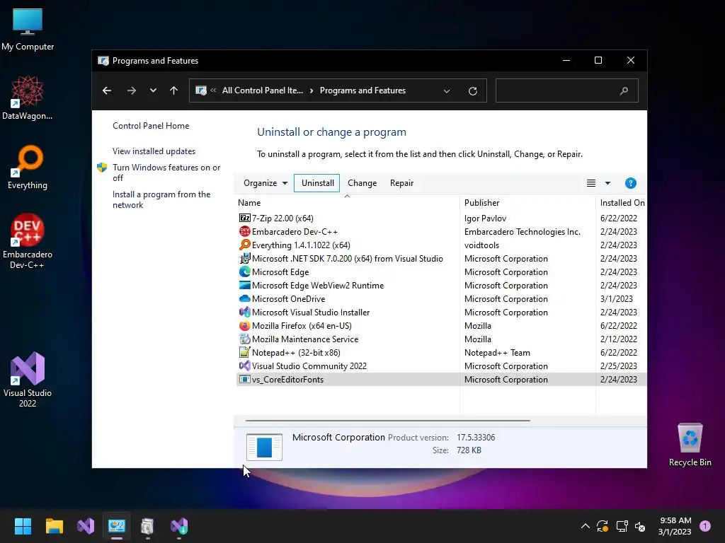
Task: Select the Visual Studio Community 2022 row
Action: 441,366
